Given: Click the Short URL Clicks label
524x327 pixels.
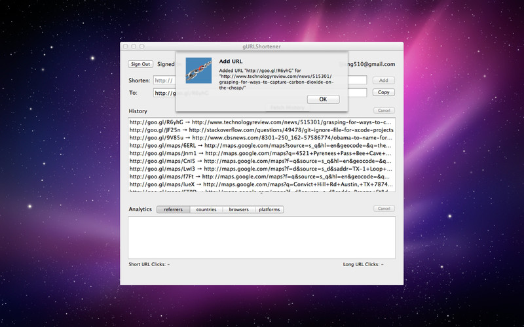Looking at the screenshot, I should tap(149, 264).
